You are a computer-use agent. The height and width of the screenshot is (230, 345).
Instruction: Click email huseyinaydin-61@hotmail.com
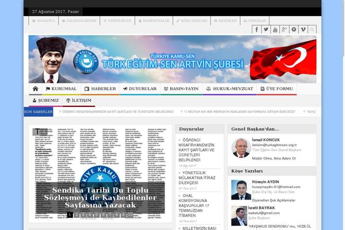tap(276, 187)
